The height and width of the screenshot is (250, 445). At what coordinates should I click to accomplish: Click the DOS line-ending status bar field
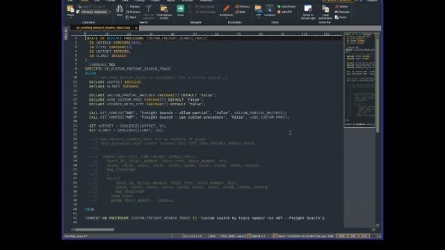(212, 236)
